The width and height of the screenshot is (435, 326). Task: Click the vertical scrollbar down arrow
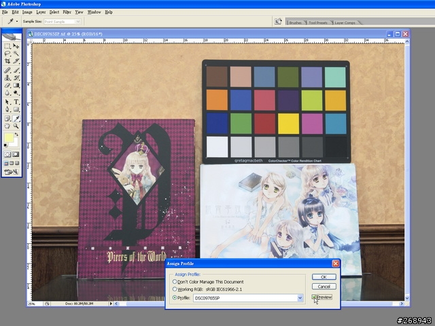click(x=407, y=298)
